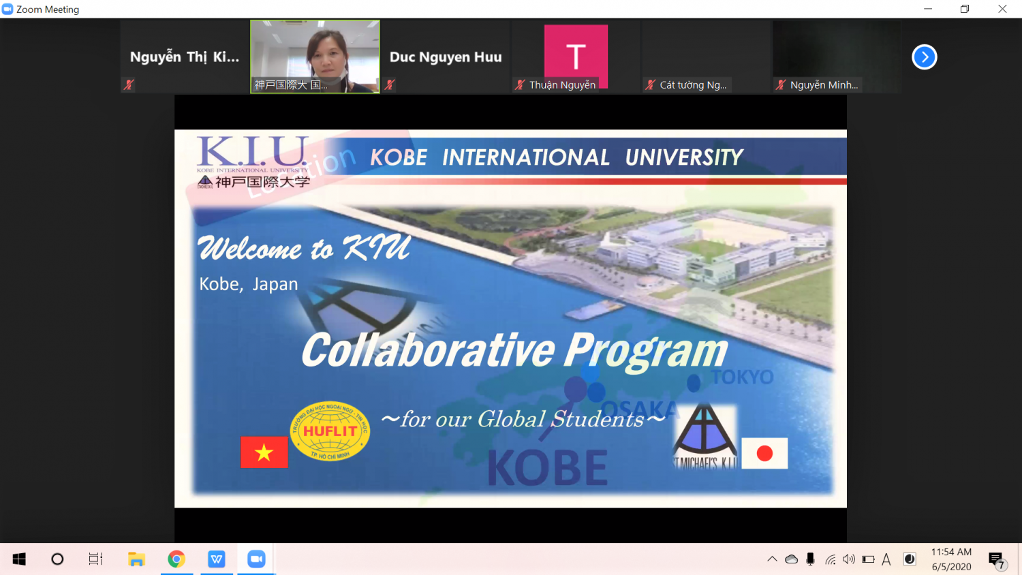Click the muted mic icon beside Nguyễn Minh...

[781, 84]
